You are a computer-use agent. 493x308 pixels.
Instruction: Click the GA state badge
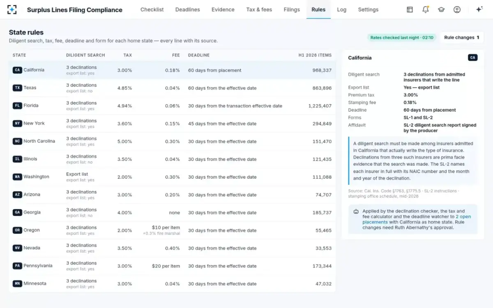pyautogui.click(x=17, y=212)
